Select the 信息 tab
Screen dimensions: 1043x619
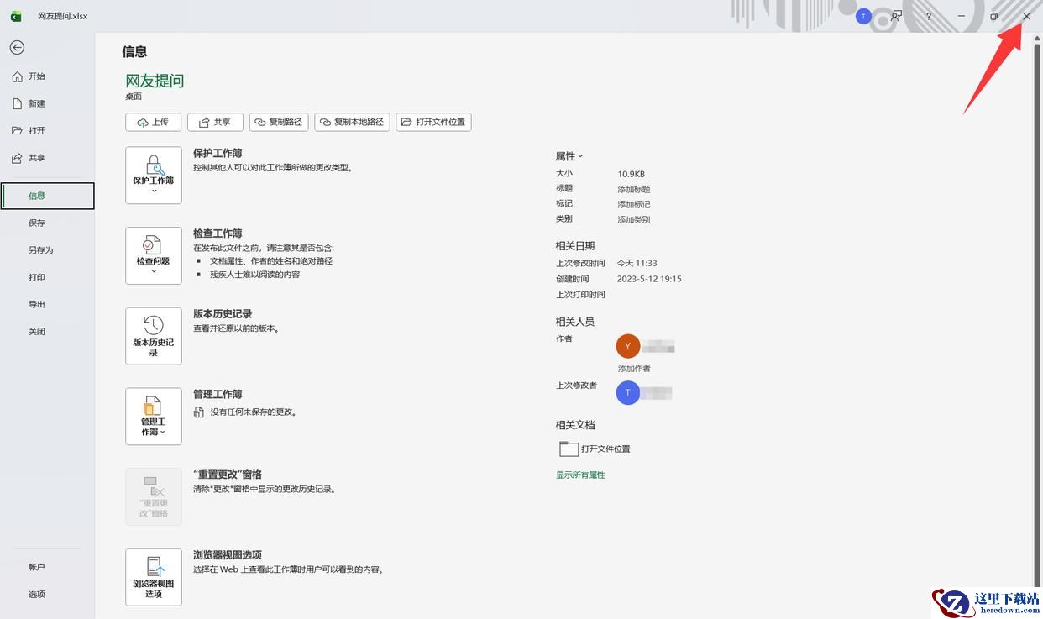(x=47, y=196)
